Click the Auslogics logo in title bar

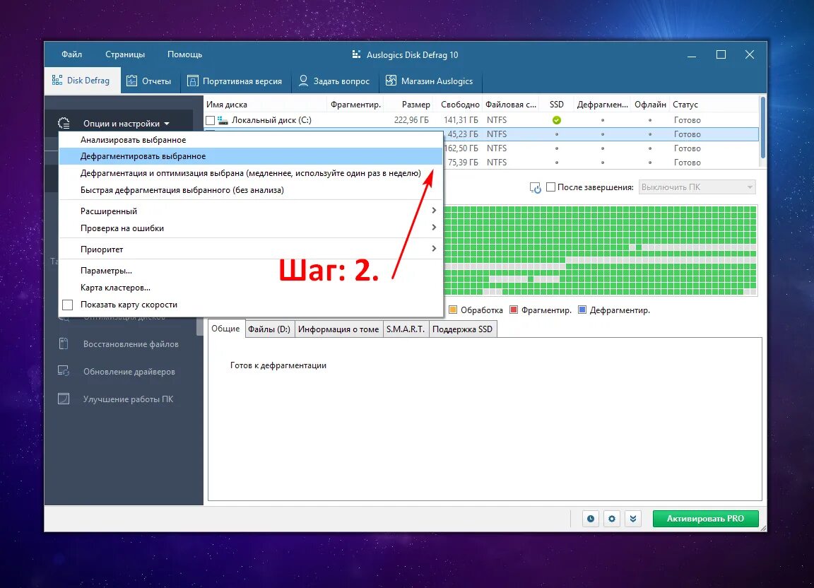pyautogui.click(x=356, y=54)
